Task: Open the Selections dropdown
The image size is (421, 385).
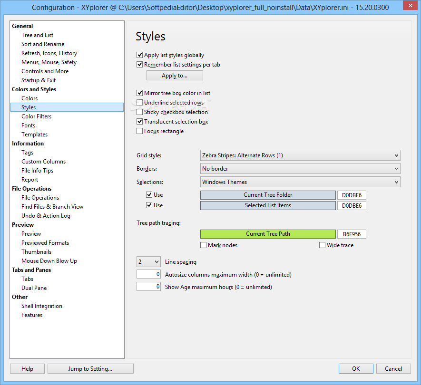Action: pos(300,182)
